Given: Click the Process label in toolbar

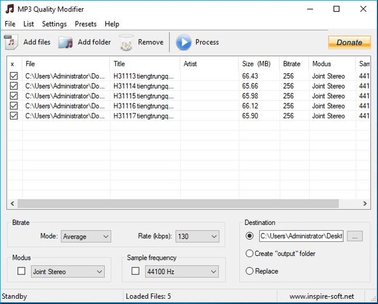Looking at the screenshot, I should (207, 42).
